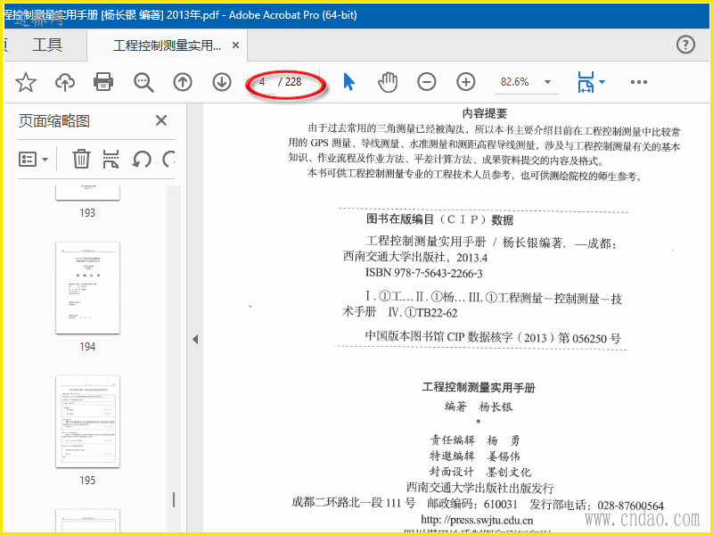This screenshot has width=713, height=535.
Task: Click the 西南交通大学出版社出版发行 line
Action: coord(479,488)
